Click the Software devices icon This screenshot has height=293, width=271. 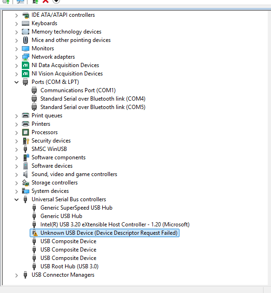coord(26,166)
